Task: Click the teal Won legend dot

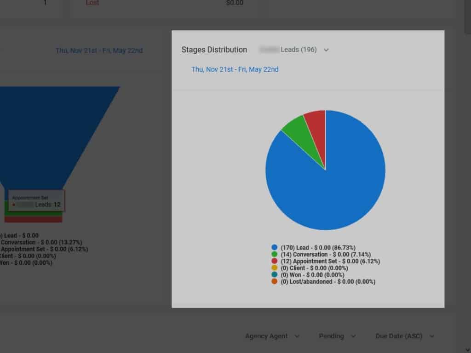Action: click(275, 275)
